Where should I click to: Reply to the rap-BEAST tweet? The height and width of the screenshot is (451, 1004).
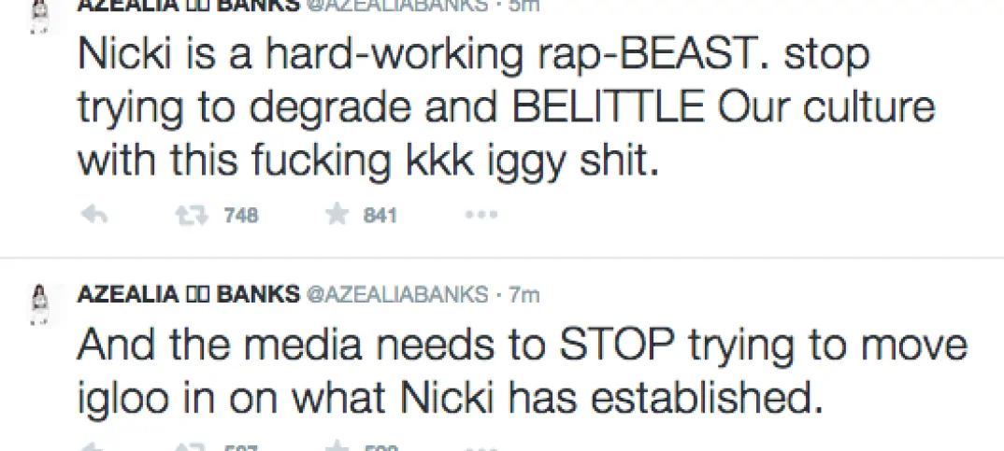click(x=93, y=216)
